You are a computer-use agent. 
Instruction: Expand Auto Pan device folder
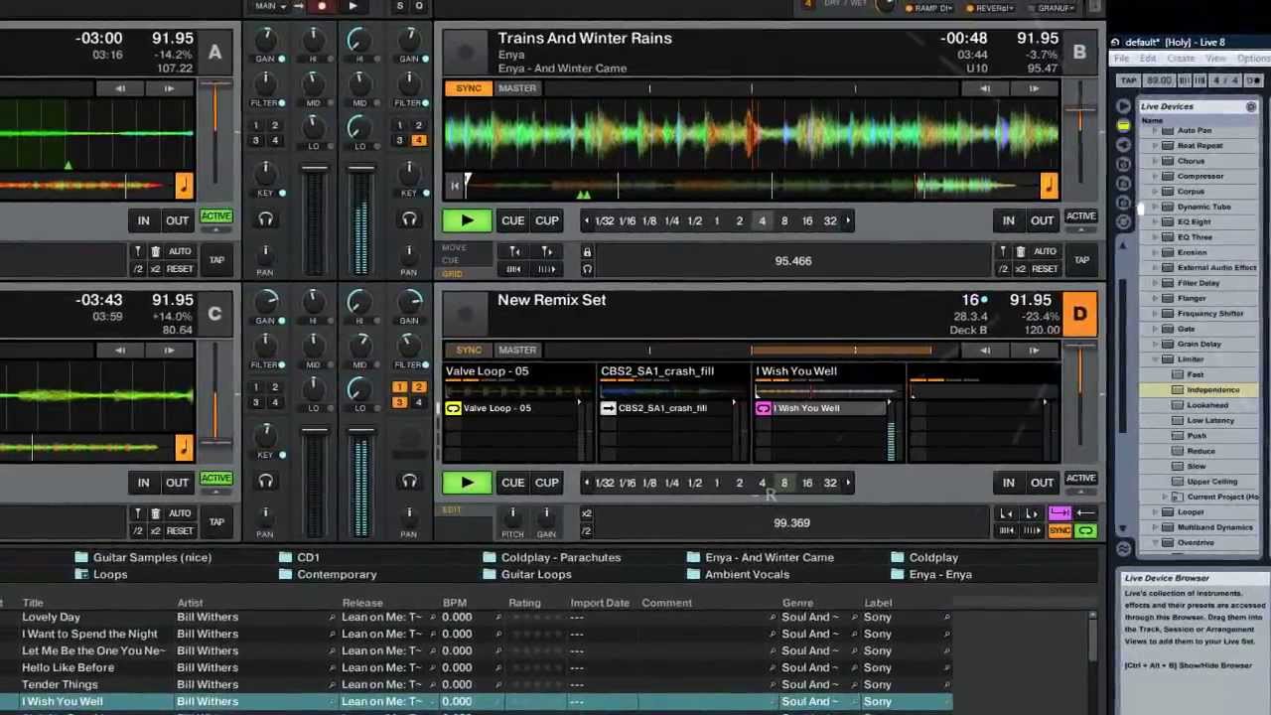(x=1155, y=130)
